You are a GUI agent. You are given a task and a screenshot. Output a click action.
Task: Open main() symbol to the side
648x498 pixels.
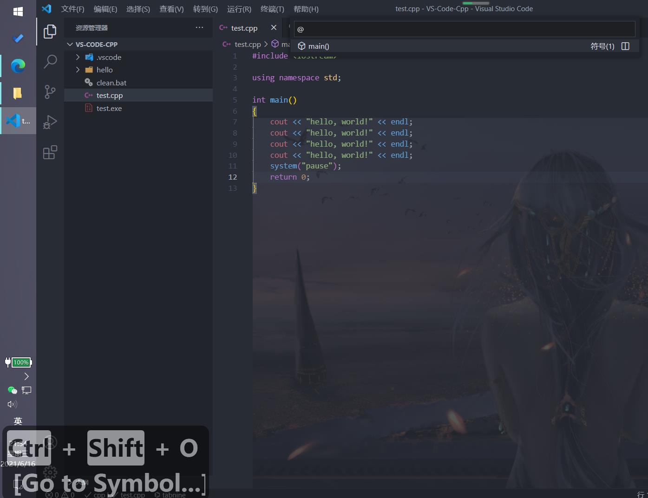625,46
